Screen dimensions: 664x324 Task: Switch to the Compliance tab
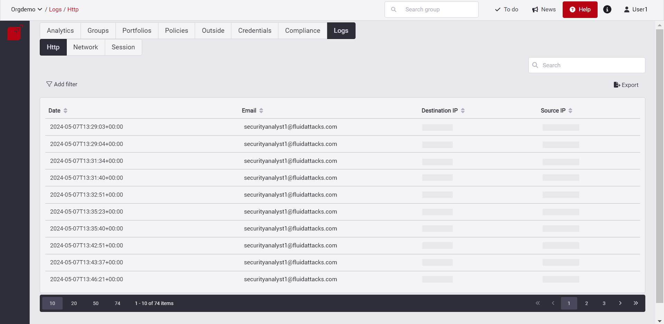click(302, 30)
